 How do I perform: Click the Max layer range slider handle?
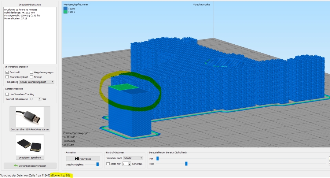[186, 164]
